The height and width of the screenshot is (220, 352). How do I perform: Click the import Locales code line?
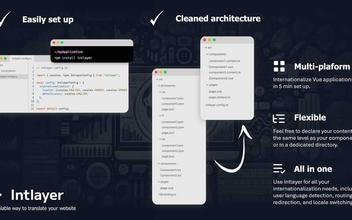pos(78,75)
